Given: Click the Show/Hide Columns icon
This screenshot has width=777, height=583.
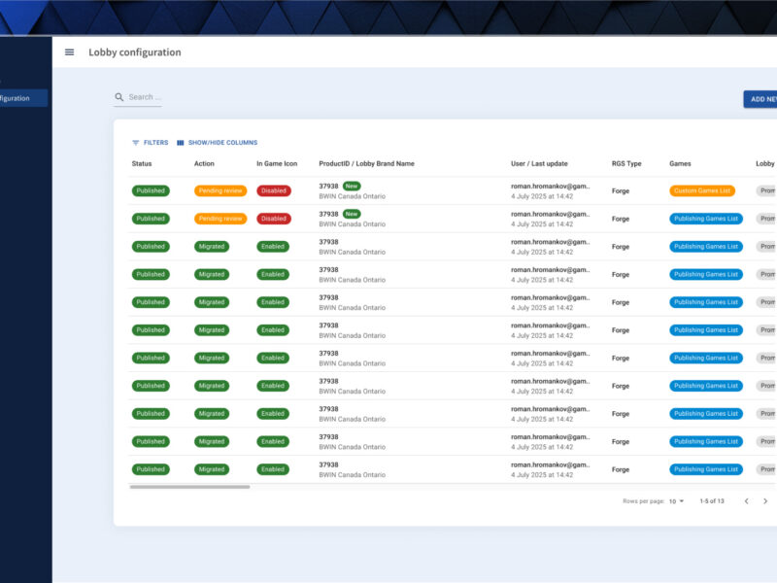Looking at the screenshot, I should tap(181, 143).
